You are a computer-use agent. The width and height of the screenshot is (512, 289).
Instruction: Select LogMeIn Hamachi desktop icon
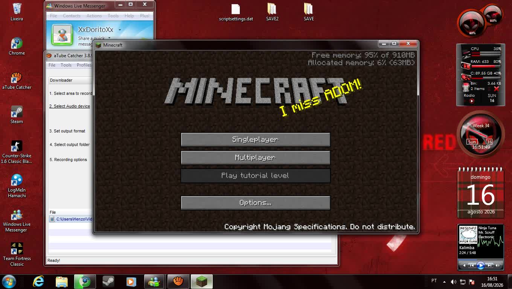coord(17,186)
